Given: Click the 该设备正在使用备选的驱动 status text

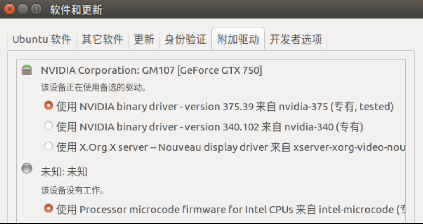Looking at the screenshot, I should tap(94, 87).
